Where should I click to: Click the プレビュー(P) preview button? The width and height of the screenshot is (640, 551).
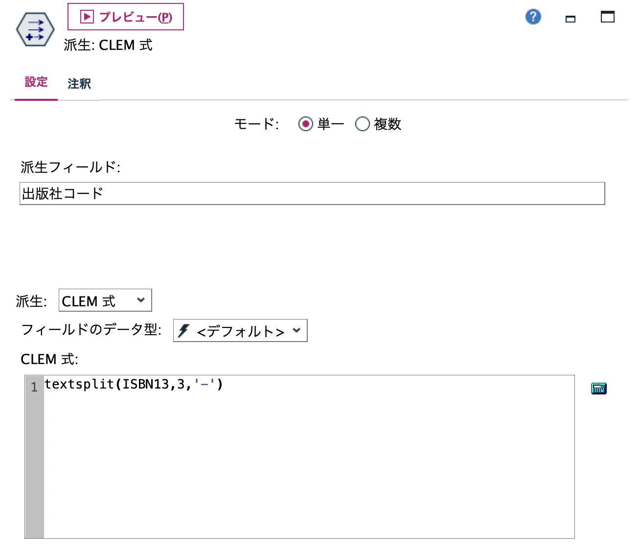(126, 17)
